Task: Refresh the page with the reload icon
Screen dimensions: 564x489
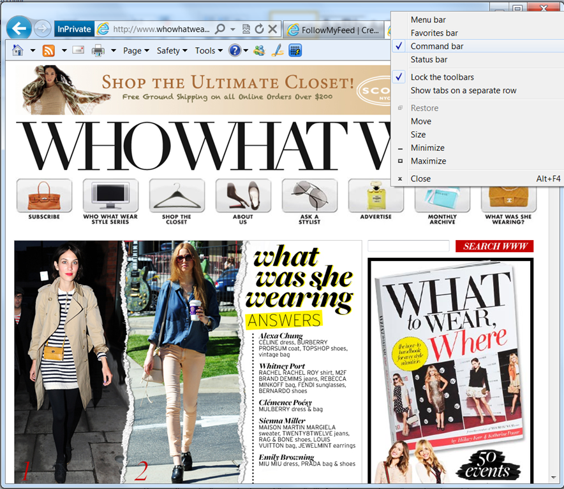Action: [x=259, y=29]
